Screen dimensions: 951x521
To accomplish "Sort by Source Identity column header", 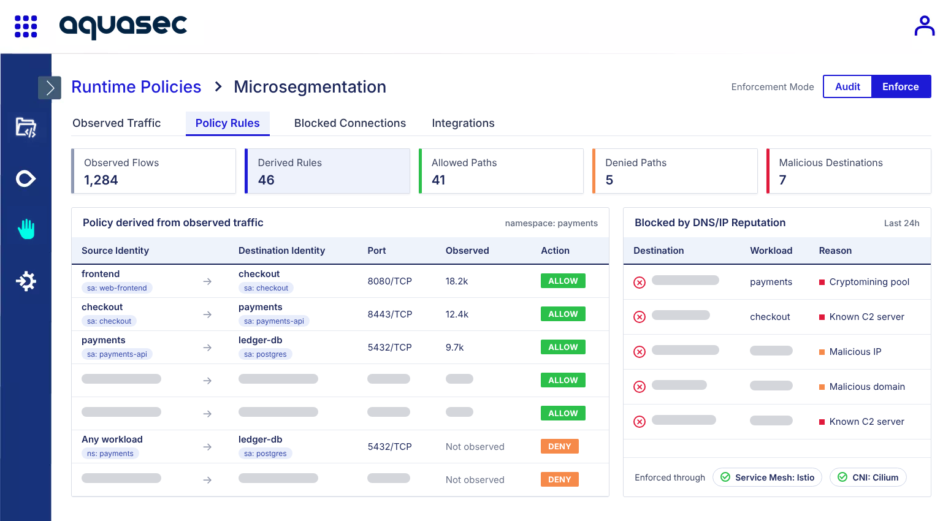I will tap(115, 251).
